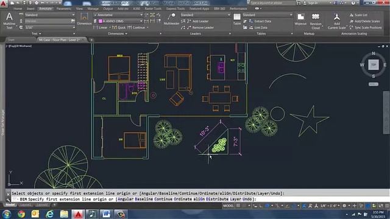Click the Continue dimension button

(136, 27)
